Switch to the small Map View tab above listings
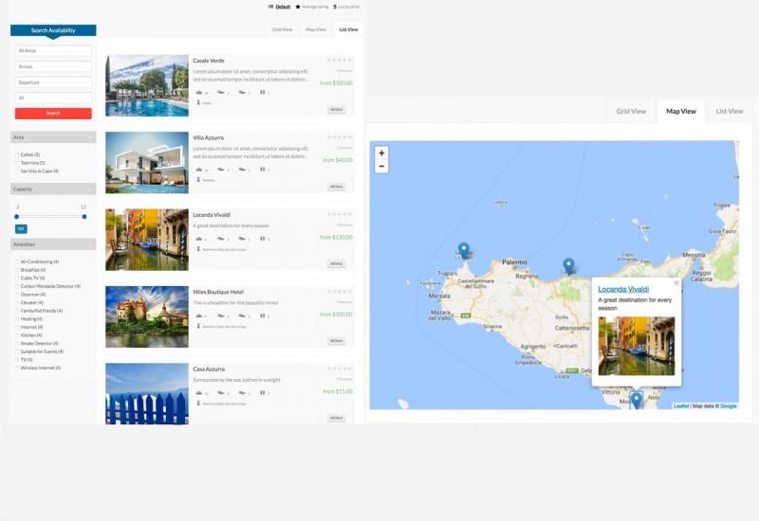 pyautogui.click(x=316, y=29)
